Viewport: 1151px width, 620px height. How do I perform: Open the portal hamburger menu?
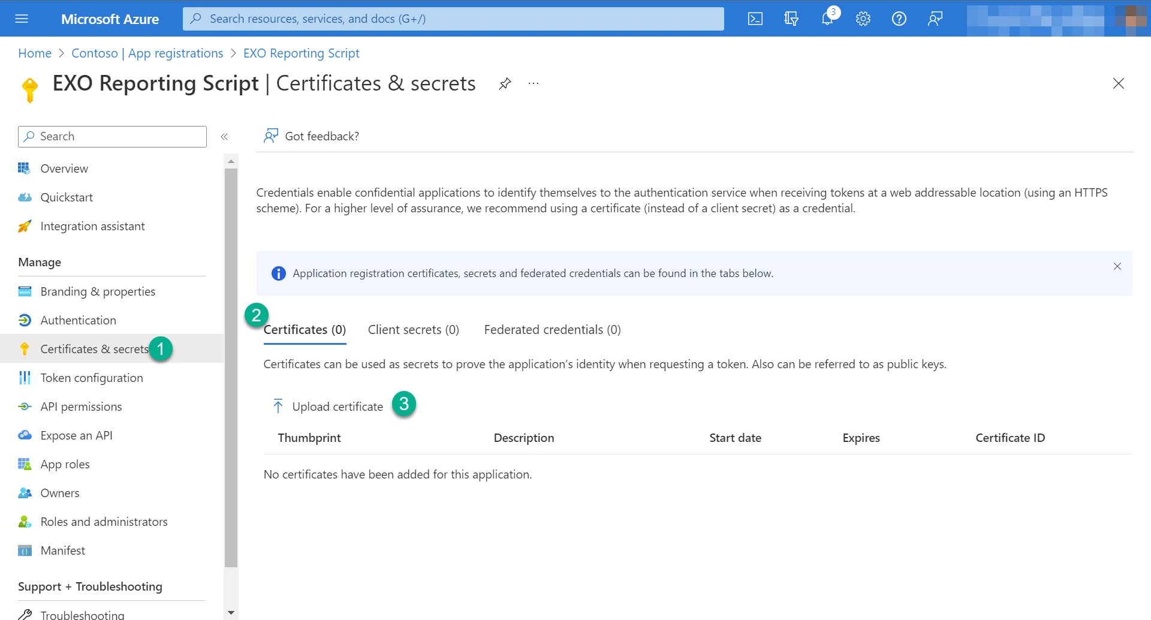click(x=22, y=19)
